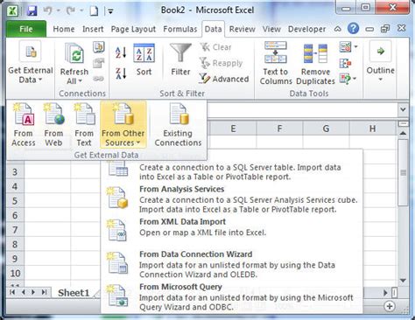Screen dimensions: 415x320
Task: Click the zoom in plus button
Action: [x=390, y=306]
